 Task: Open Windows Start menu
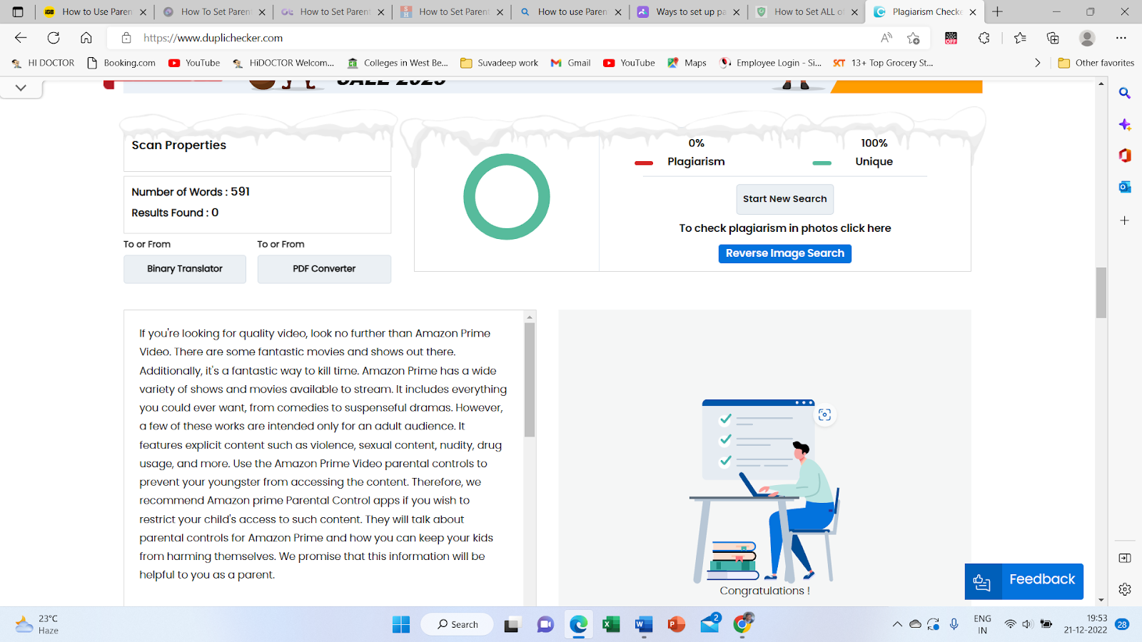pos(401,625)
